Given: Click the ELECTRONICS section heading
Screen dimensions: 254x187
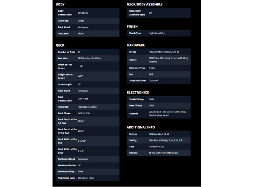Looking at the screenshot, I should click(138, 93).
